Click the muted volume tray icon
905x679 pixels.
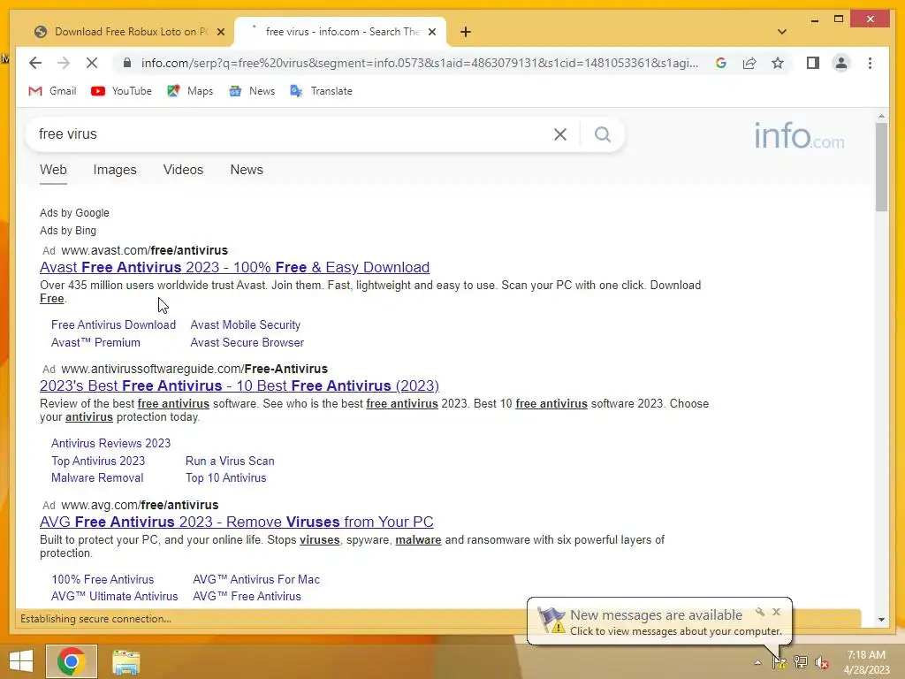(x=821, y=662)
